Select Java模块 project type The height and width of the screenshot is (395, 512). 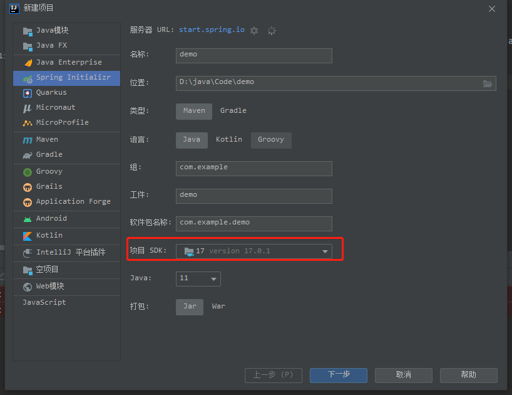[66, 31]
